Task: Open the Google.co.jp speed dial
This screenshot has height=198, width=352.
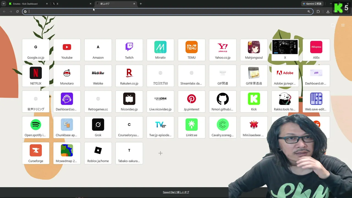Action: pos(36,50)
